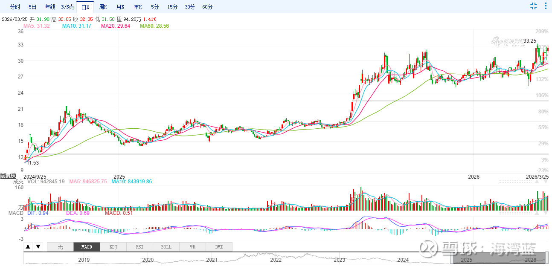Open the three-dot more options menu
552x266 pixels.
point(546,6)
